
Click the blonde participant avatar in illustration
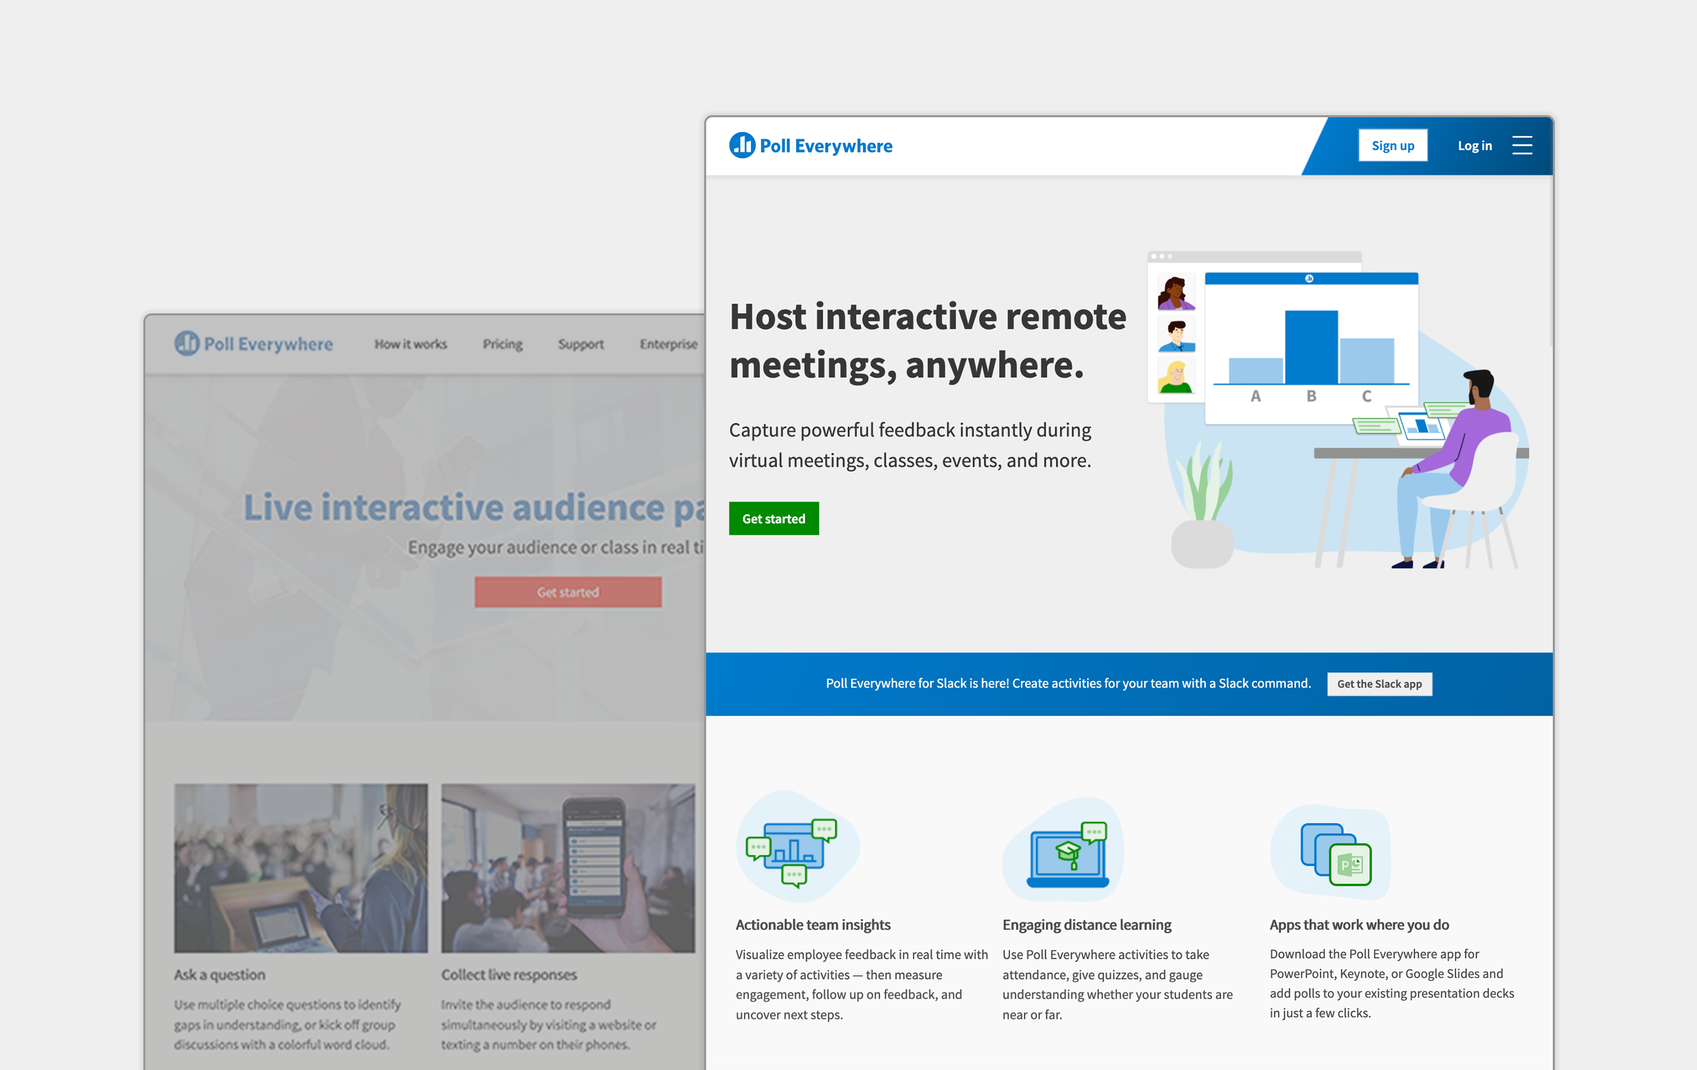point(1176,375)
